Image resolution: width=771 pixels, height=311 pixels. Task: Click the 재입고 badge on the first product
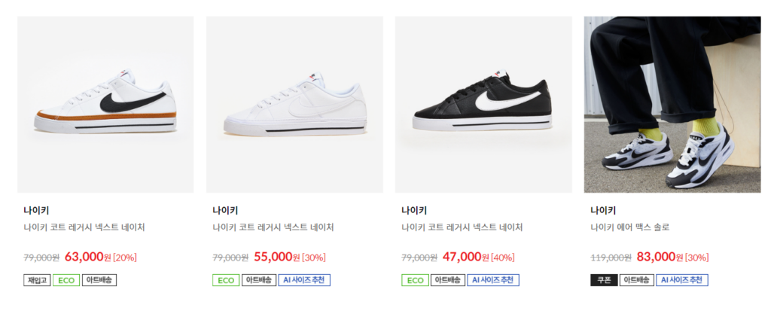[x=38, y=280]
